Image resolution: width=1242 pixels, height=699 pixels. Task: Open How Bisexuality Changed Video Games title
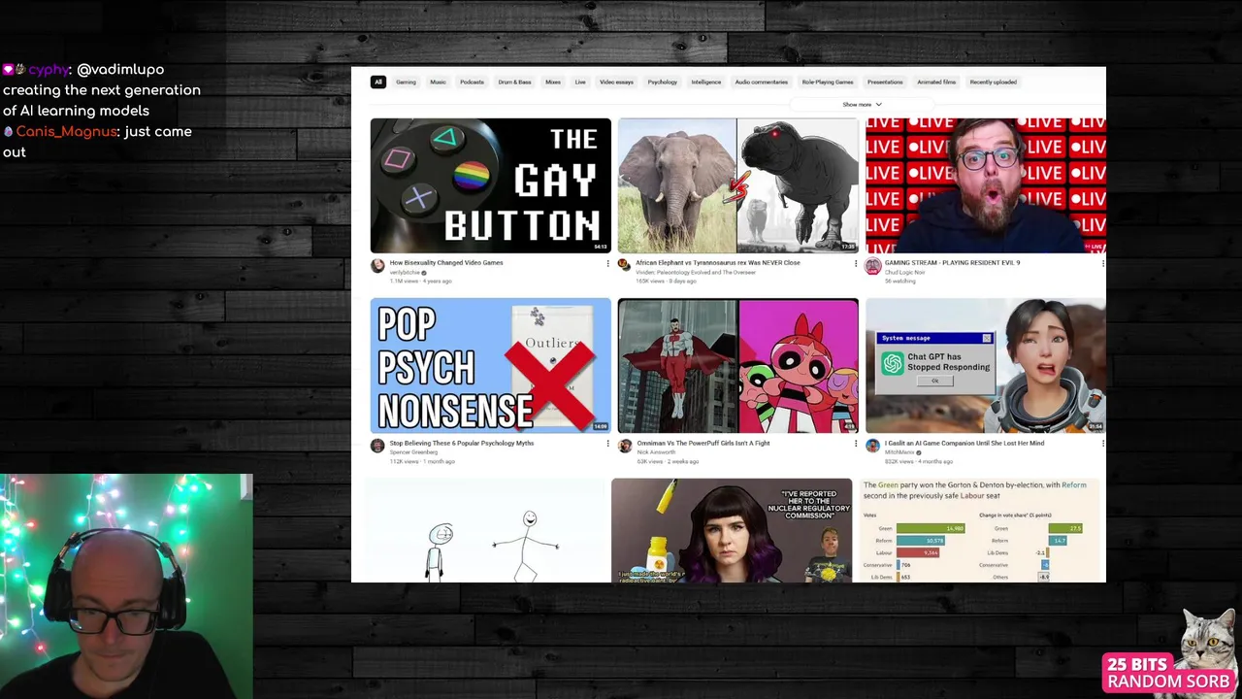(446, 263)
